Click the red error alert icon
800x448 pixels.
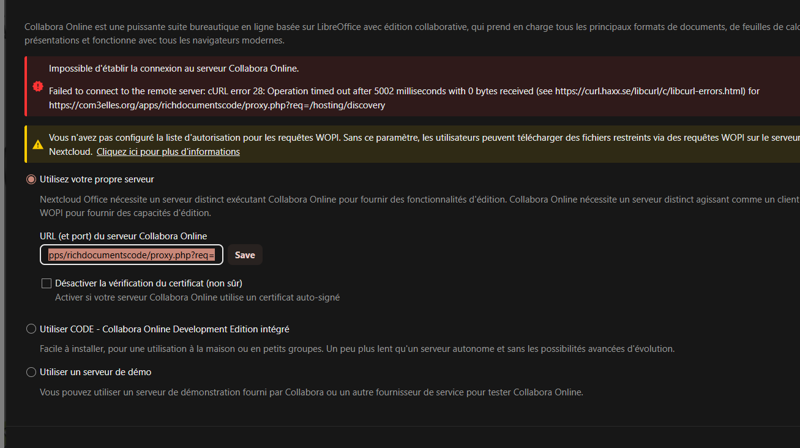[38, 86]
